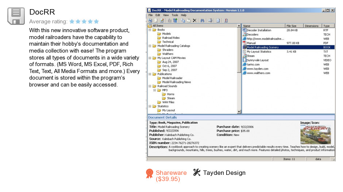Click the tarins.com web icon
The height and width of the screenshot is (192, 343).
(244, 64)
